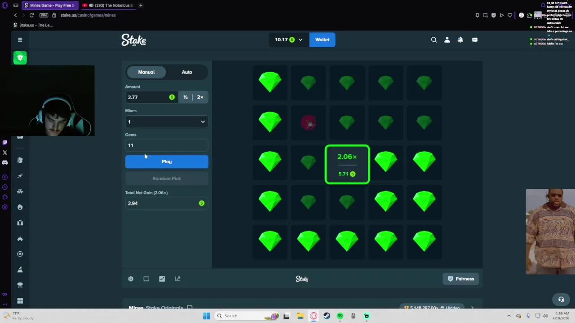Halve the bet amount with ½
Viewport: 575px width, 323px height.
click(x=186, y=97)
